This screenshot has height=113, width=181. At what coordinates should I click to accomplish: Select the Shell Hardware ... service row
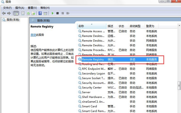click(x=118, y=97)
